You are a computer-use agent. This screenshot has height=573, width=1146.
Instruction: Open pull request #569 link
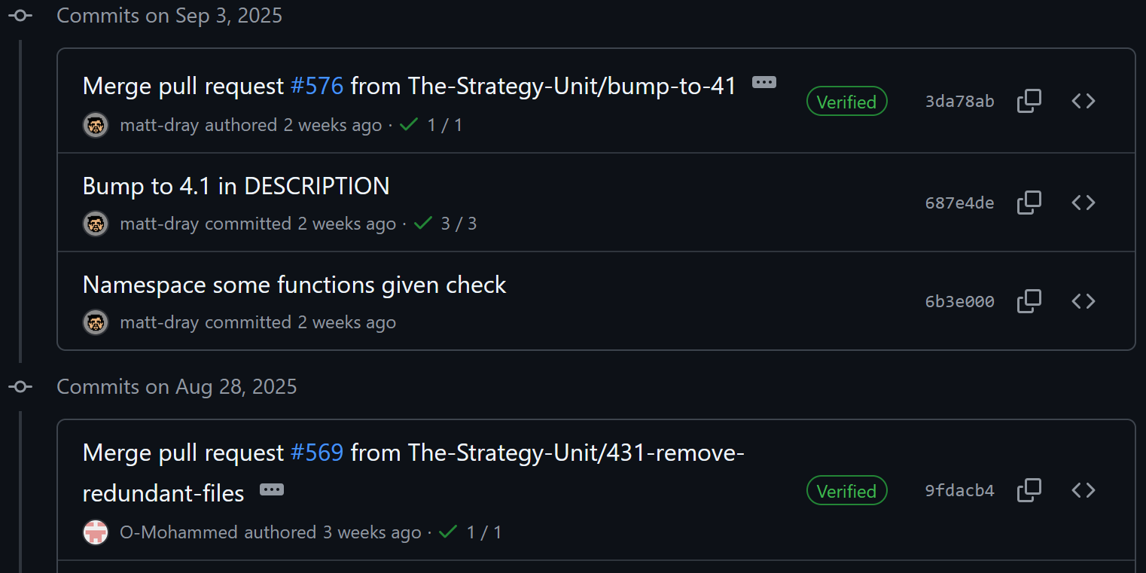(317, 453)
